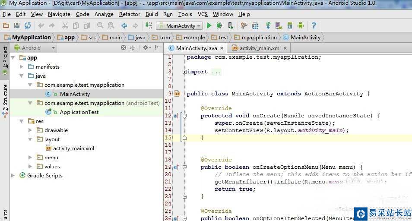
Task: Open the Refactor menu
Action: 130,14
